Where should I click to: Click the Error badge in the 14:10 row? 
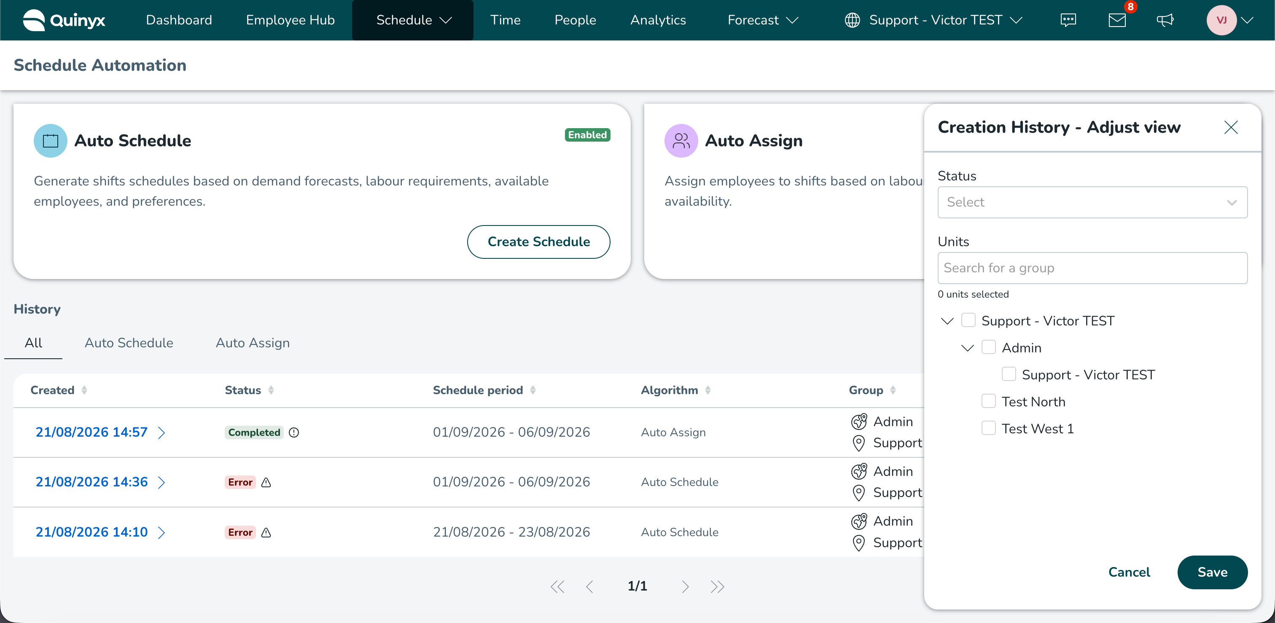click(x=240, y=532)
